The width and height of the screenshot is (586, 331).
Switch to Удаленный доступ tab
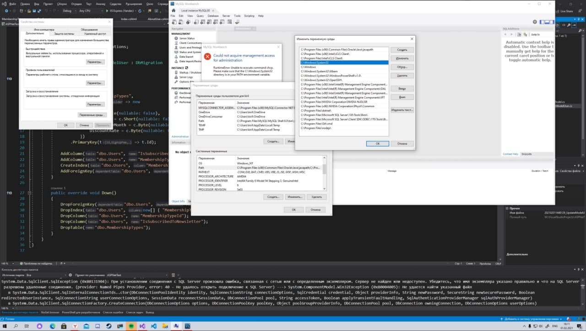tap(95, 33)
